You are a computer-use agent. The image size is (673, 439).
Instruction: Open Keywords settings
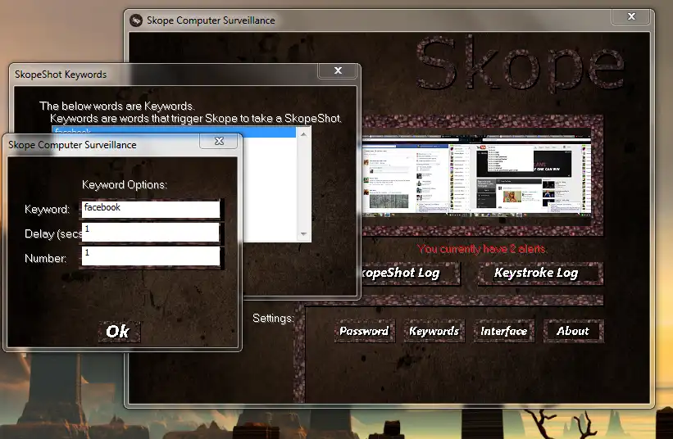434,331
